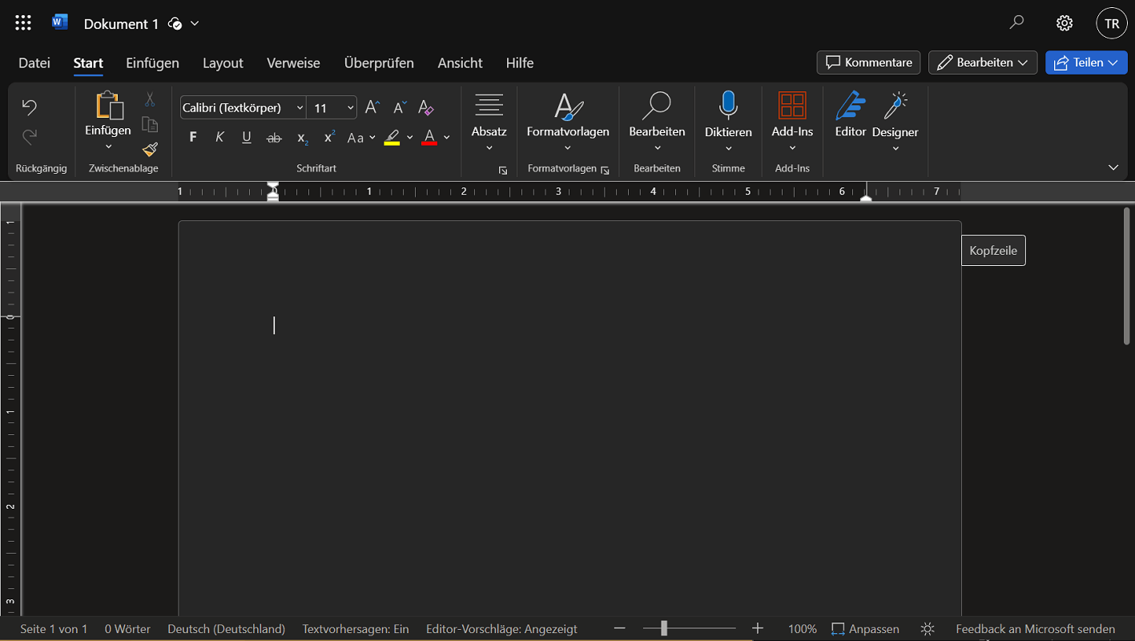Increase font size with larger A
Screen dimensions: 1135x641
click(x=372, y=107)
